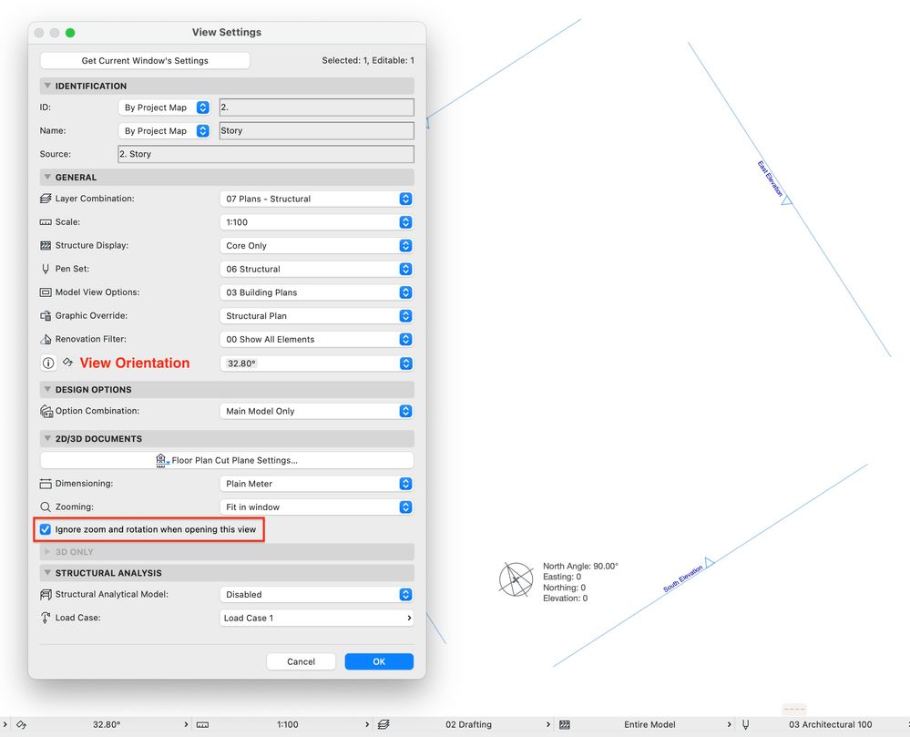Click the South Elevation marker triangle
The height and width of the screenshot is (737, 910).
[709, 560]
